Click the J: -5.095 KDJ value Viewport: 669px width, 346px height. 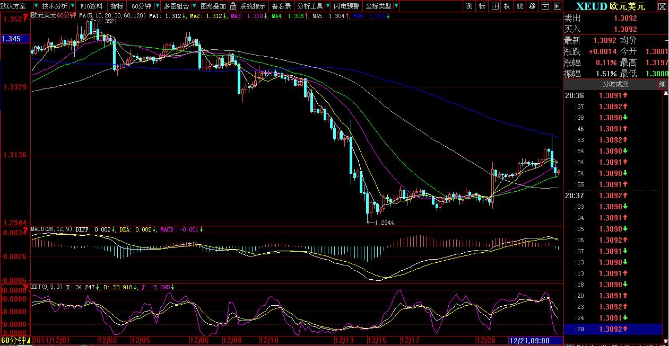[158, 287]
